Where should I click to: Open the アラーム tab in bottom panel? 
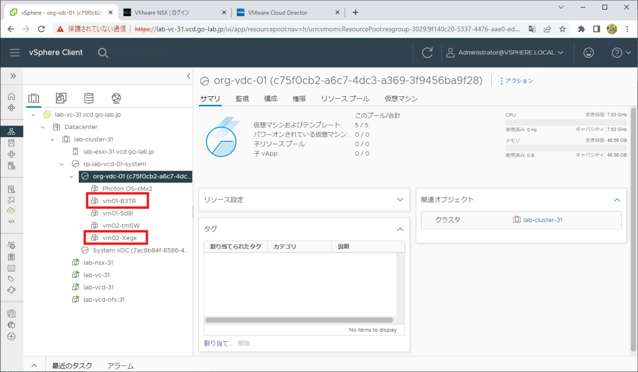[120, 366]
